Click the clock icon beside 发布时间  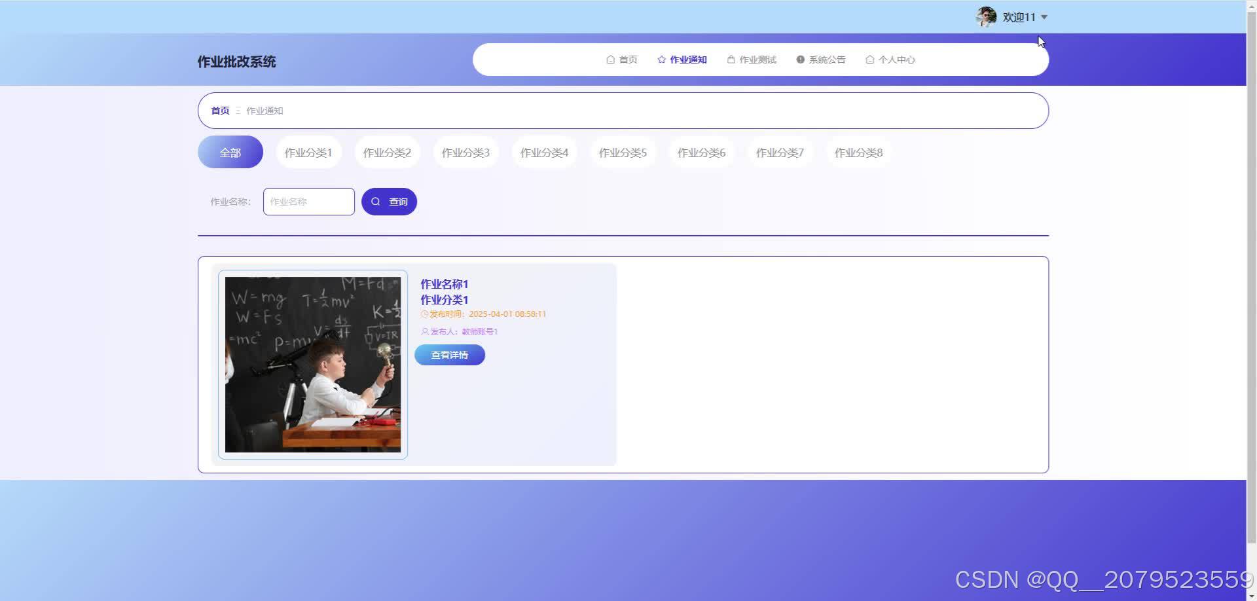(424, 314)
